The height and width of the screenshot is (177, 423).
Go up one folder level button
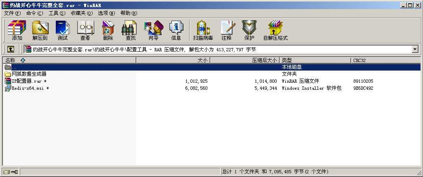coord(10,49)
